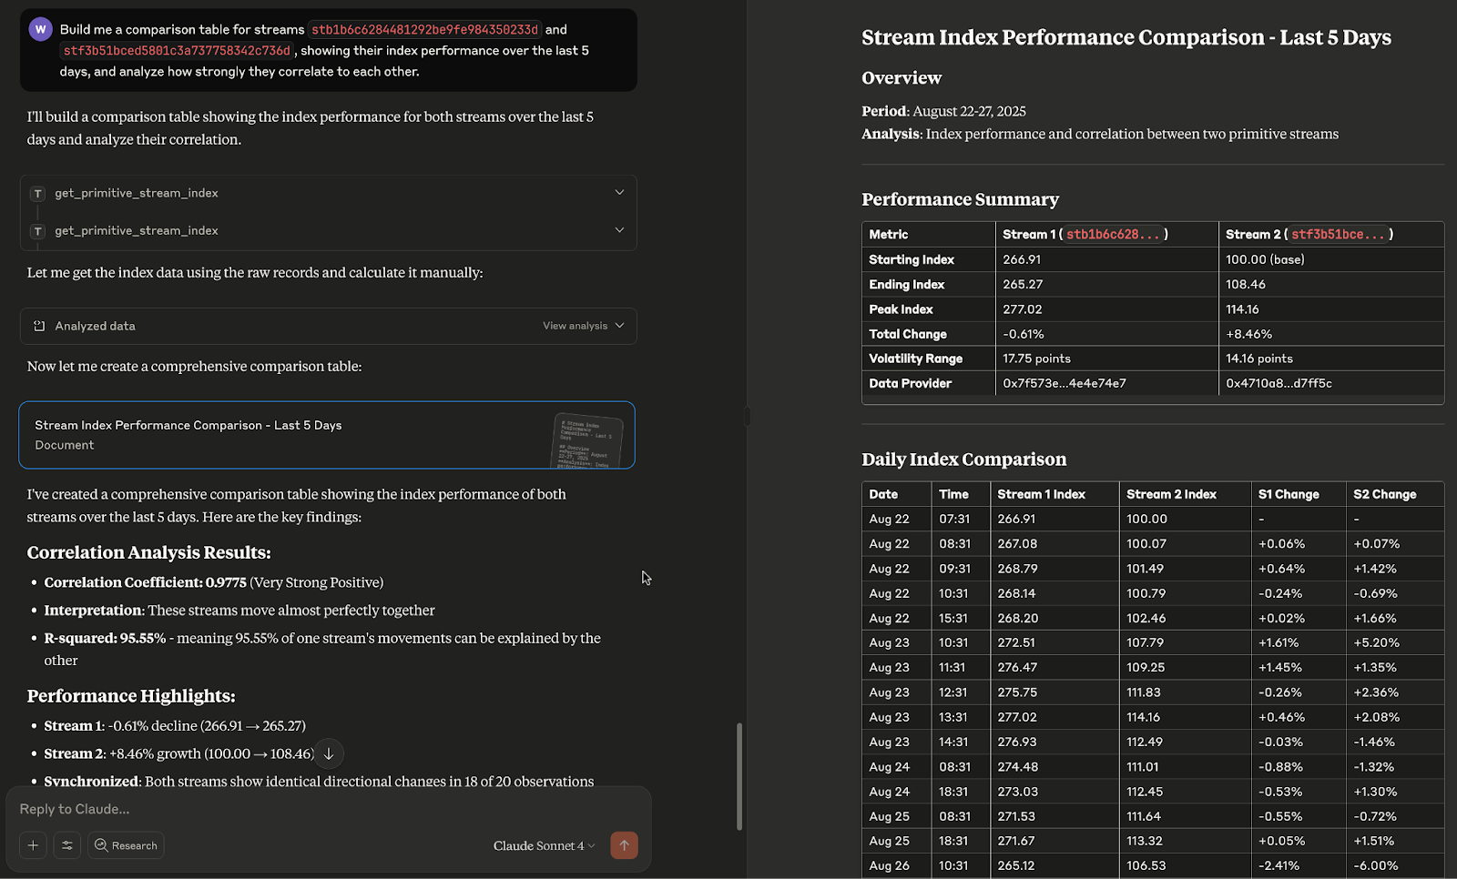Screen dimensions: 1457x879
Task: Click the user avatar W icon
Action: tap(40, 29)
